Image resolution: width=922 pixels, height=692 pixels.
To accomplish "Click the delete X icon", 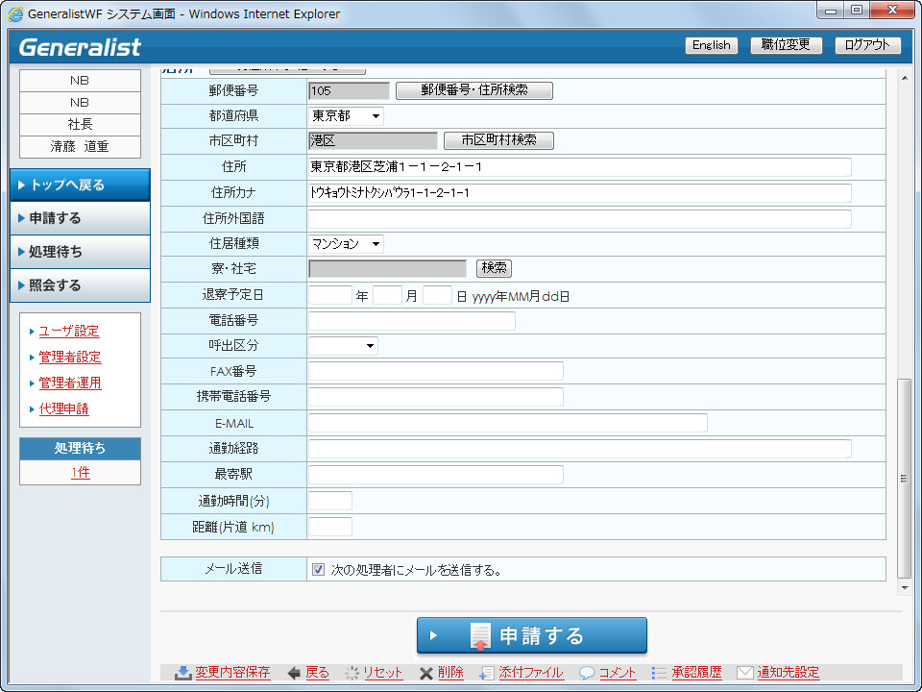I will (426, 673).
